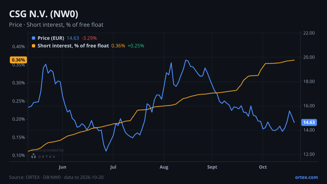Click the 0.10% left axis label
The height and width of the screenshot is (184, 327).
(x=19, y=155)
